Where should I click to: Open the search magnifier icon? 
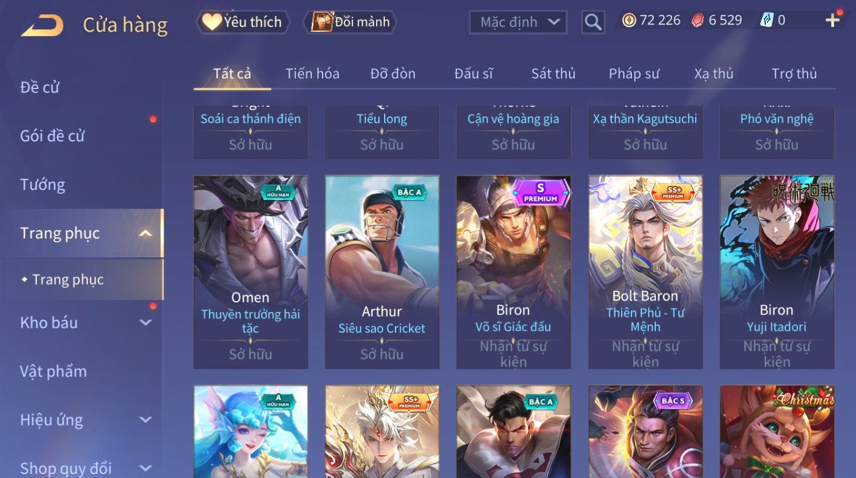pyautogui.click(x=593, y=22)
